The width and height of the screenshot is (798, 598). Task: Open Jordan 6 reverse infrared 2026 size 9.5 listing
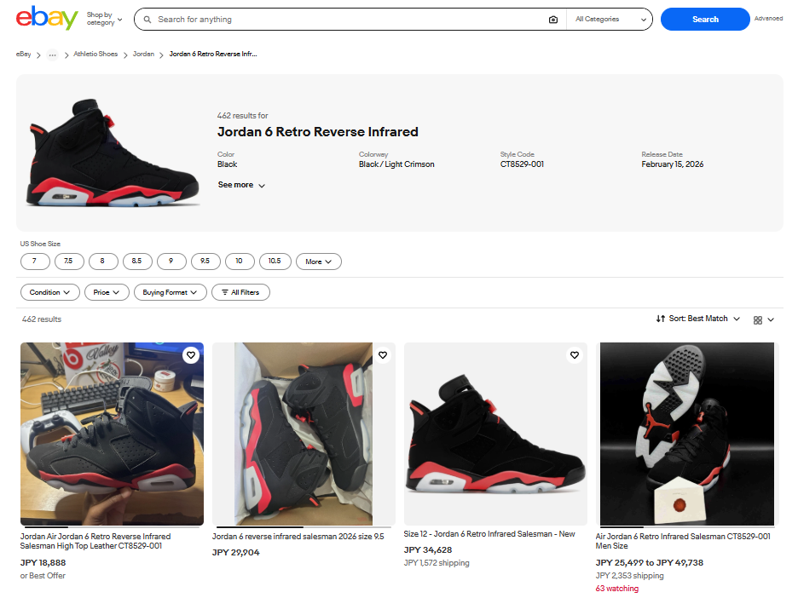pyautogui.click(x=298, y=537)
